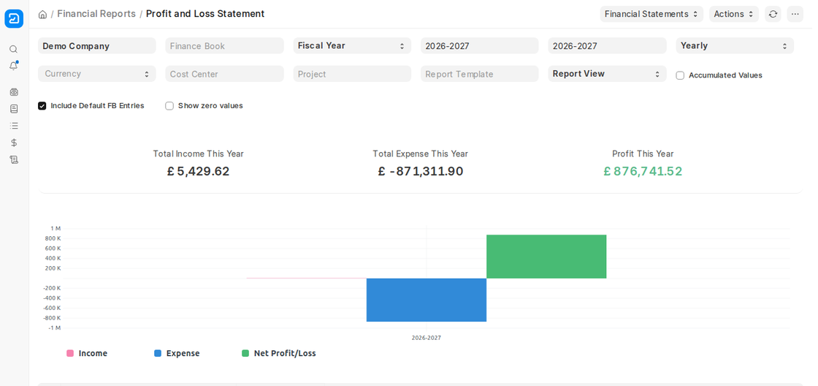The height and width of the screenshot is (386, 818).
Task: Open the sidebar search icon
Action: tap(14, 49)
